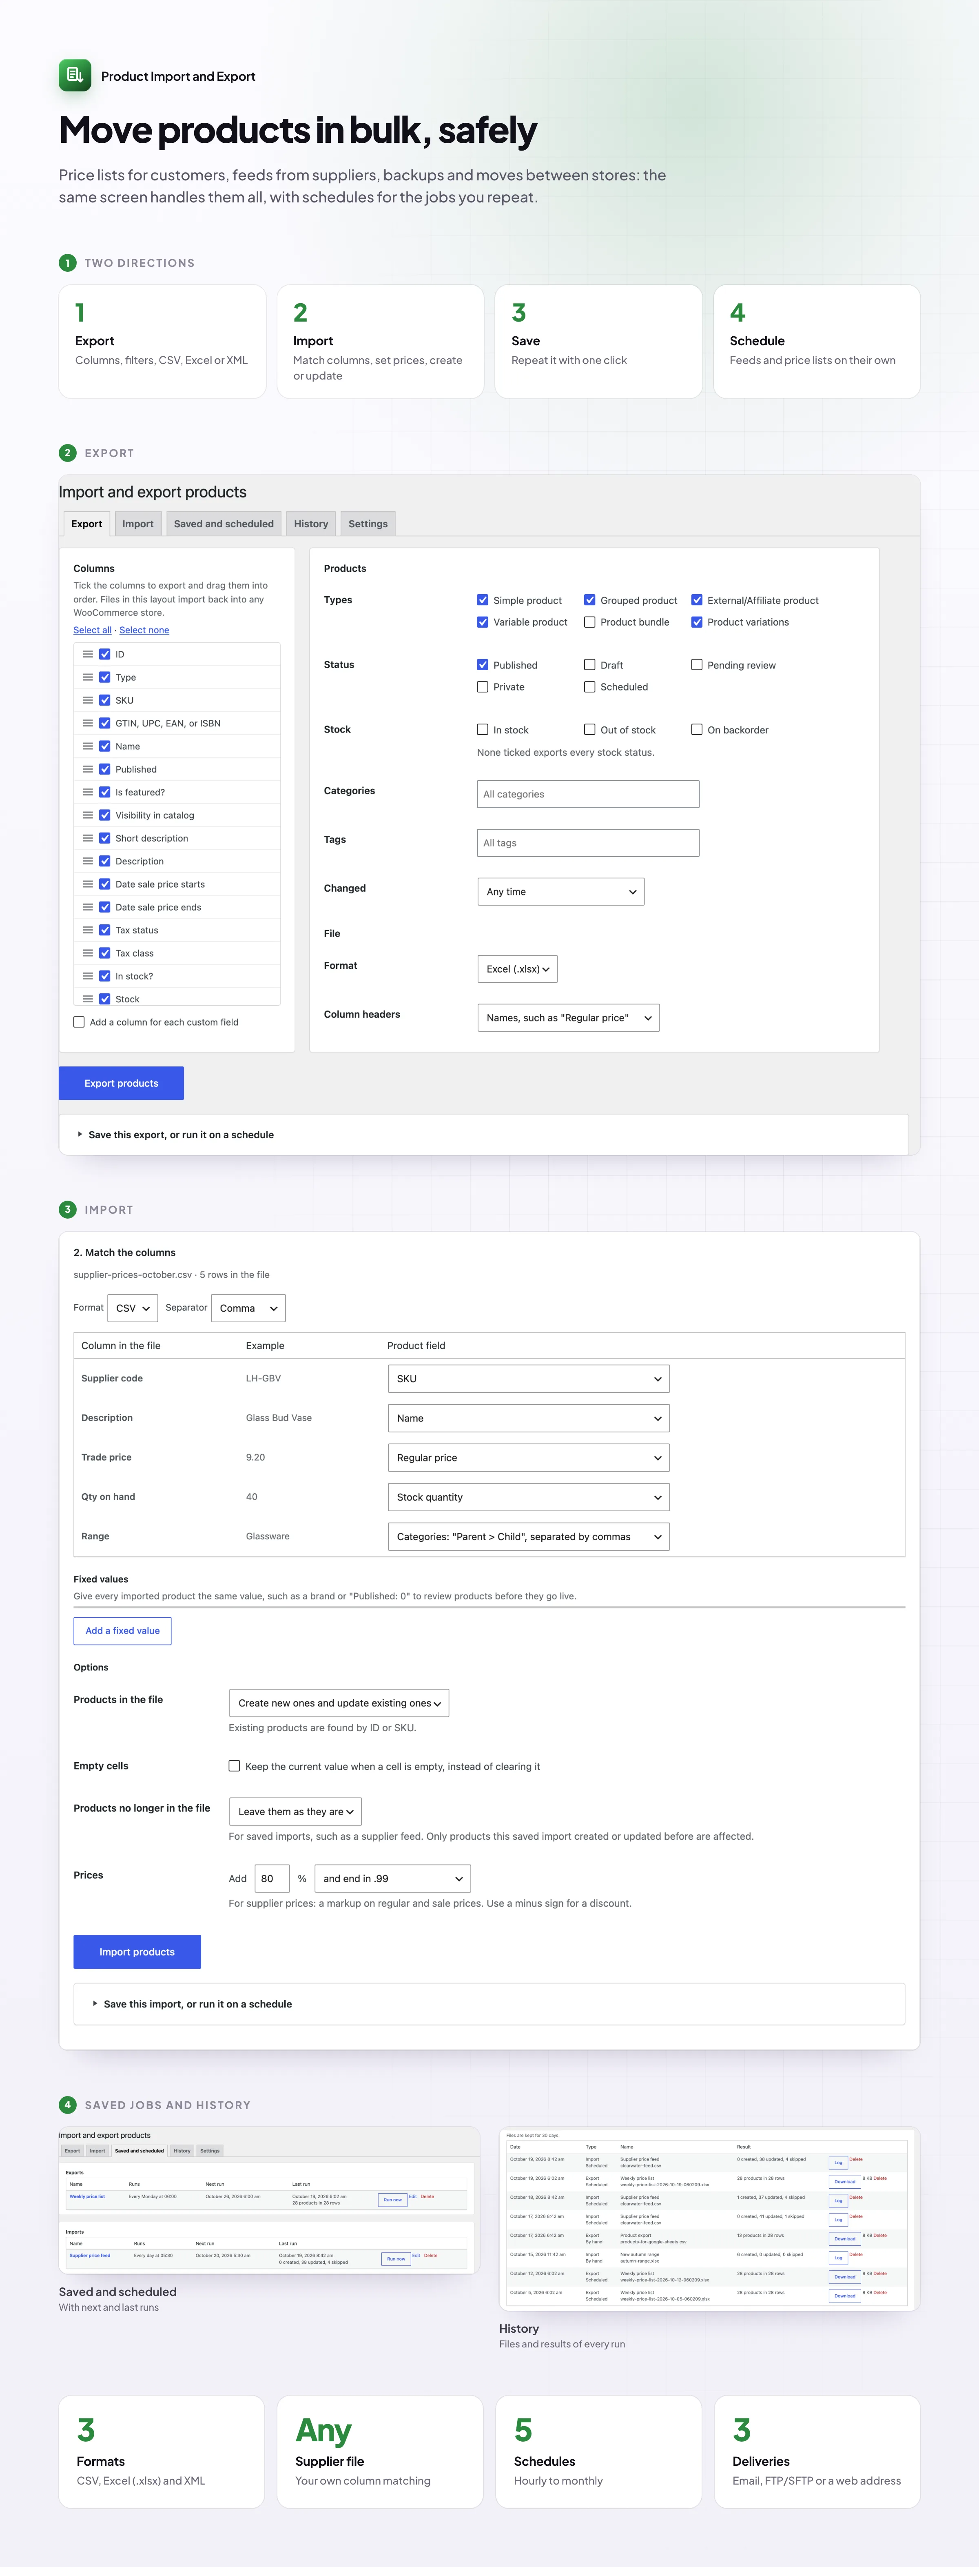Open the Changed 'Any time' dropdown
Viewport: 979px width, 2567px height.
pos(561,892)
